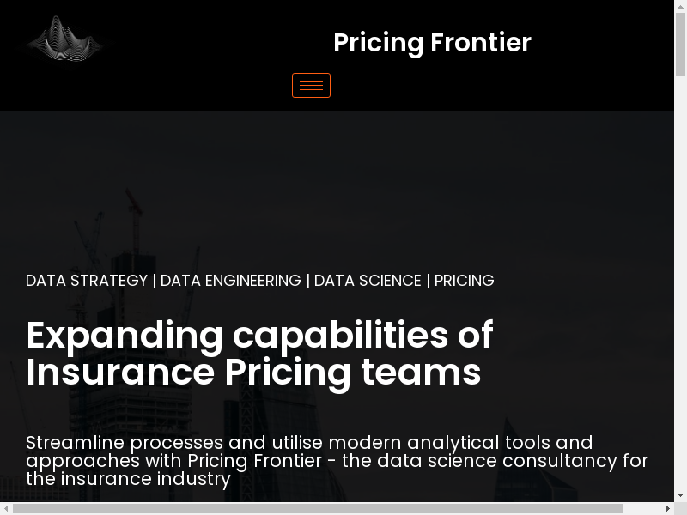Click the vertical scrollbar thumb
The height and width of the screenshot is (515, 687).
pyautogui.click(x=680, y=43)
